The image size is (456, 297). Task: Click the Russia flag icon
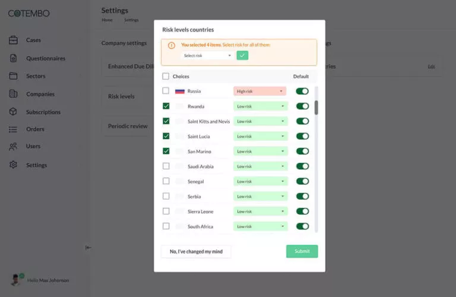180,91
